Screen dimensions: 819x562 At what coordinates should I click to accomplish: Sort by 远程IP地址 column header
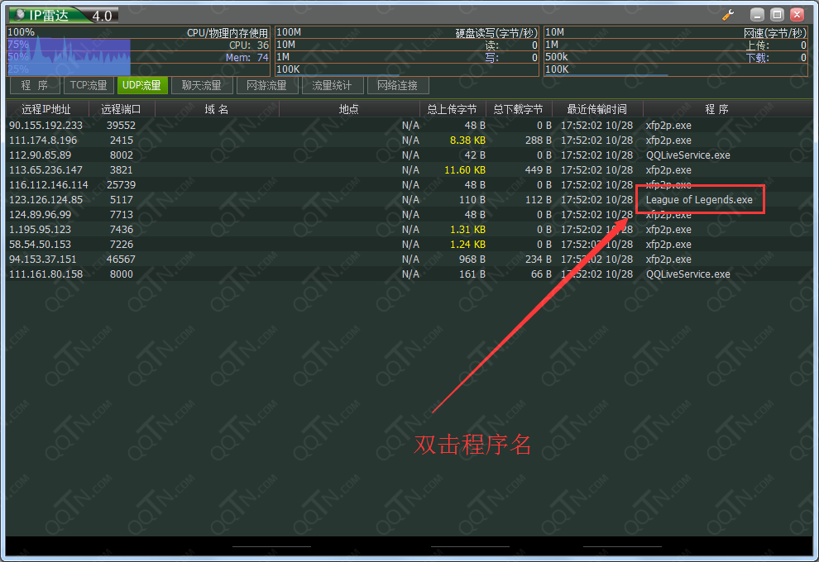tap(46, 109)
